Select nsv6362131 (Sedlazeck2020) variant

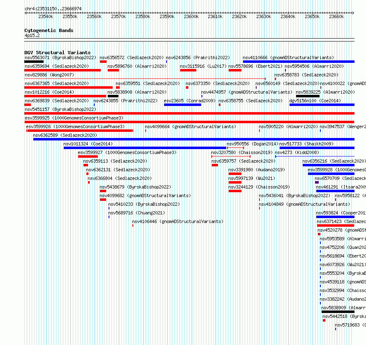[x=118, y=170]
